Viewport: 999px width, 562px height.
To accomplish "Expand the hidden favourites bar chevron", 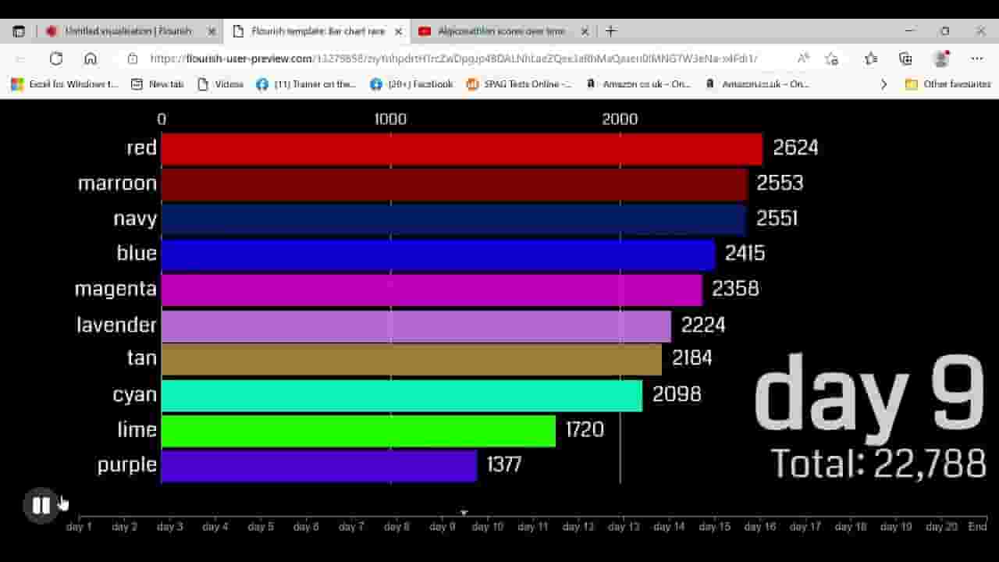I will [x=883, y=84].
